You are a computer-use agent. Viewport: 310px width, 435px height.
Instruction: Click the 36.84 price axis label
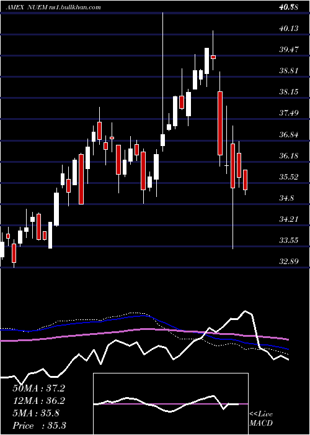click(289, 135)
